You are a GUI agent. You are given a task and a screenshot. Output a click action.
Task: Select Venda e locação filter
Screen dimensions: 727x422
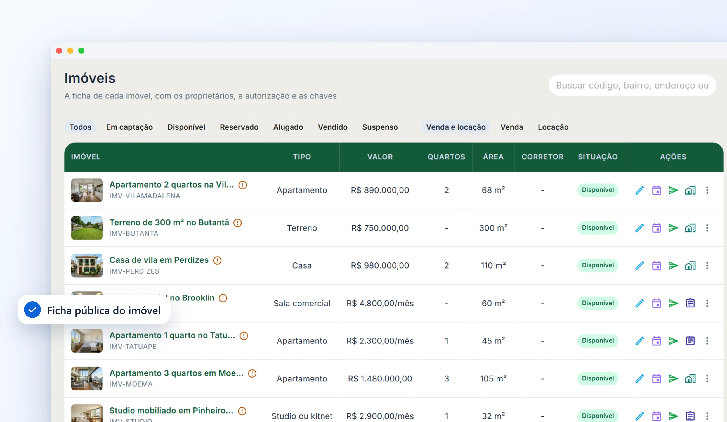(455, 127)
